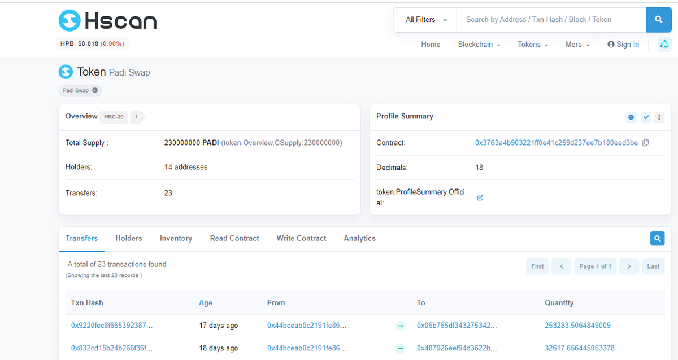The height and width of the screenshot is (360, 678).
Task: Click quantity 253283.5064849009
Action: click(x=577, y=326)
